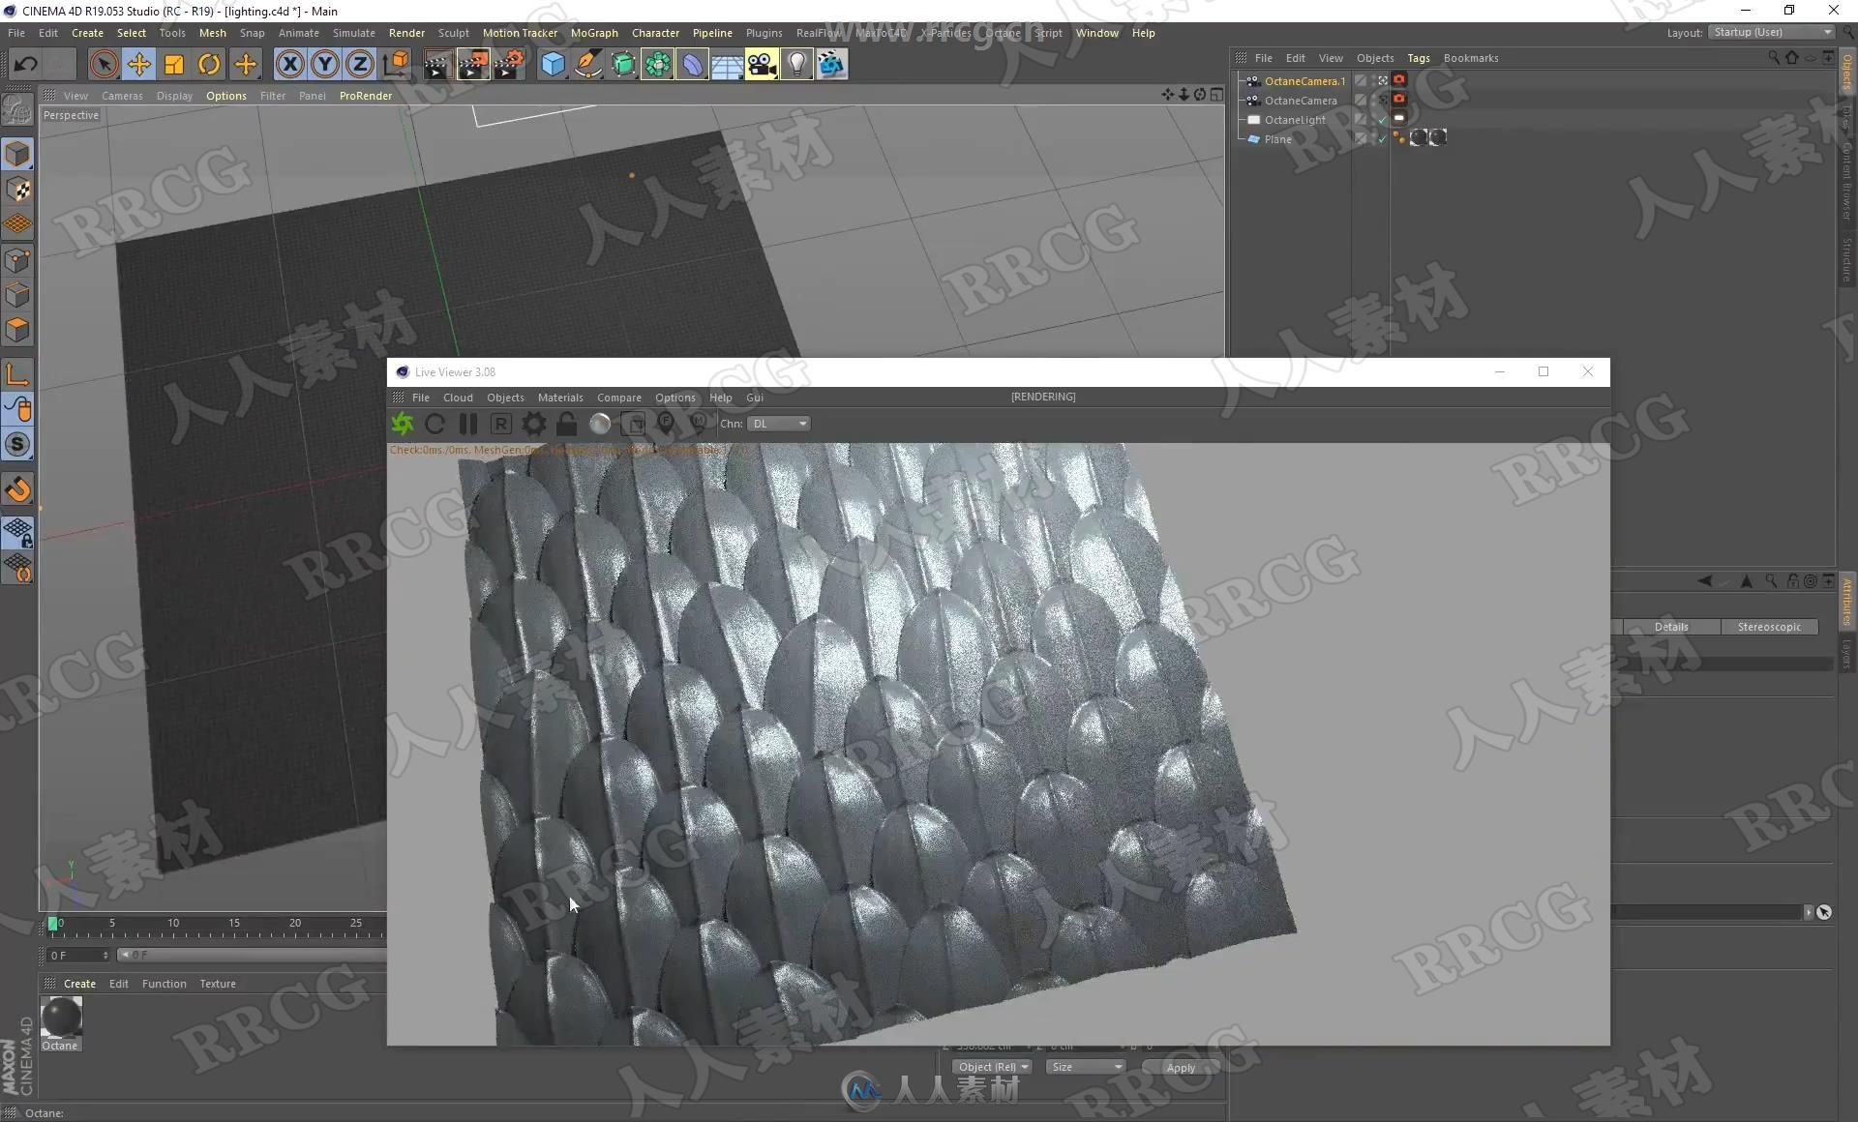Viewport: 1858px width, 1122px height.
Task: Open the Materials menu in Live Viewer
Action: pyautogui.click(x=558, y=397)
